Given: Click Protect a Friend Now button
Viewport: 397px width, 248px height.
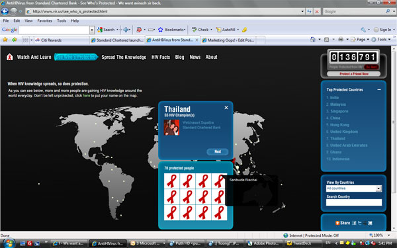Looking at the screenshot, I should pos(353,74).
